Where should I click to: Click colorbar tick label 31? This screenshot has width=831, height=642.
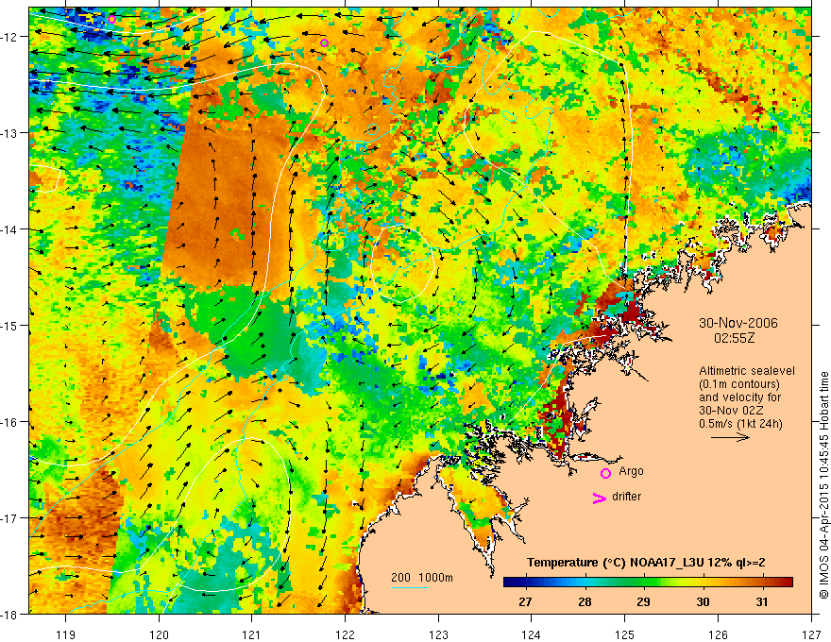761,602
